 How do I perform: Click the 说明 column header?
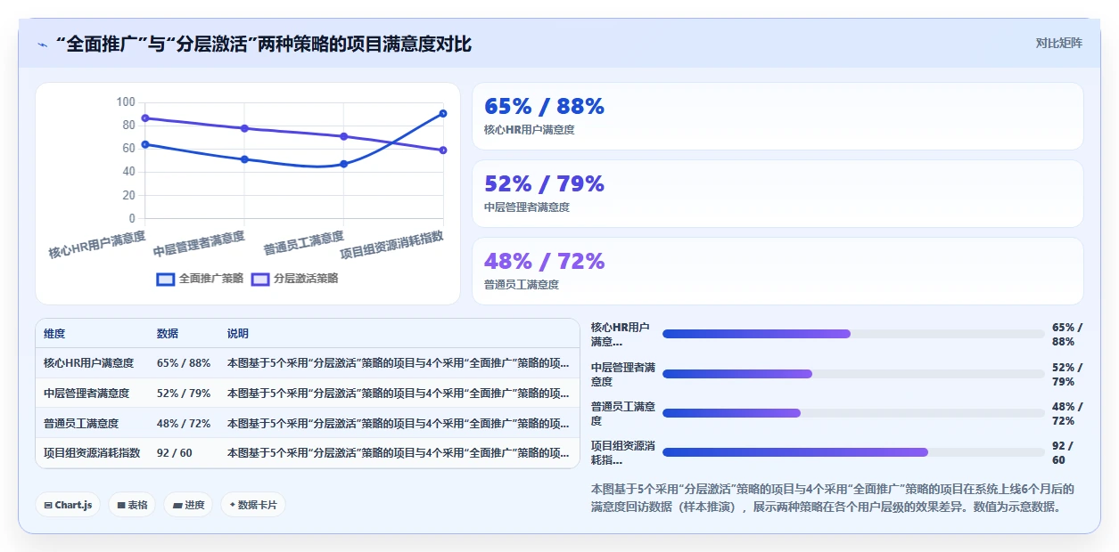click(238, 334)
